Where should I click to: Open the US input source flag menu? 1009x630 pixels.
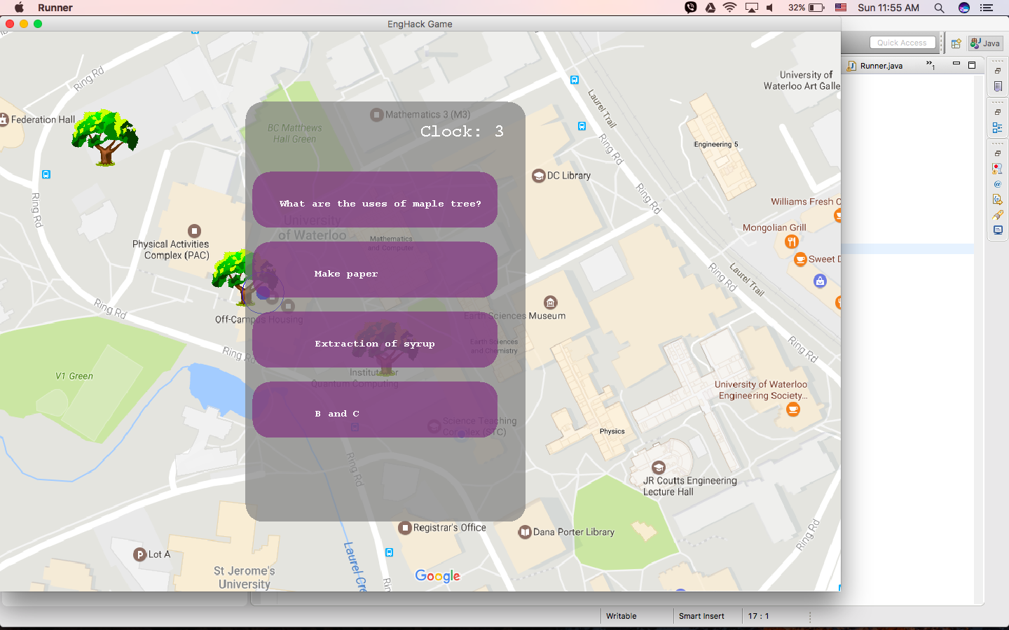pos(842,8)
